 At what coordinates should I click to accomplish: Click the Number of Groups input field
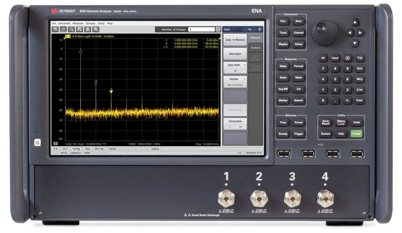201,29
